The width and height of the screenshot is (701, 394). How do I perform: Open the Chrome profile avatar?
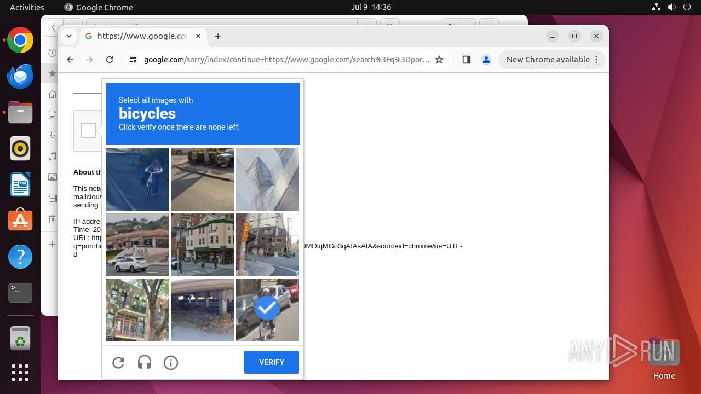click(486, 60)
